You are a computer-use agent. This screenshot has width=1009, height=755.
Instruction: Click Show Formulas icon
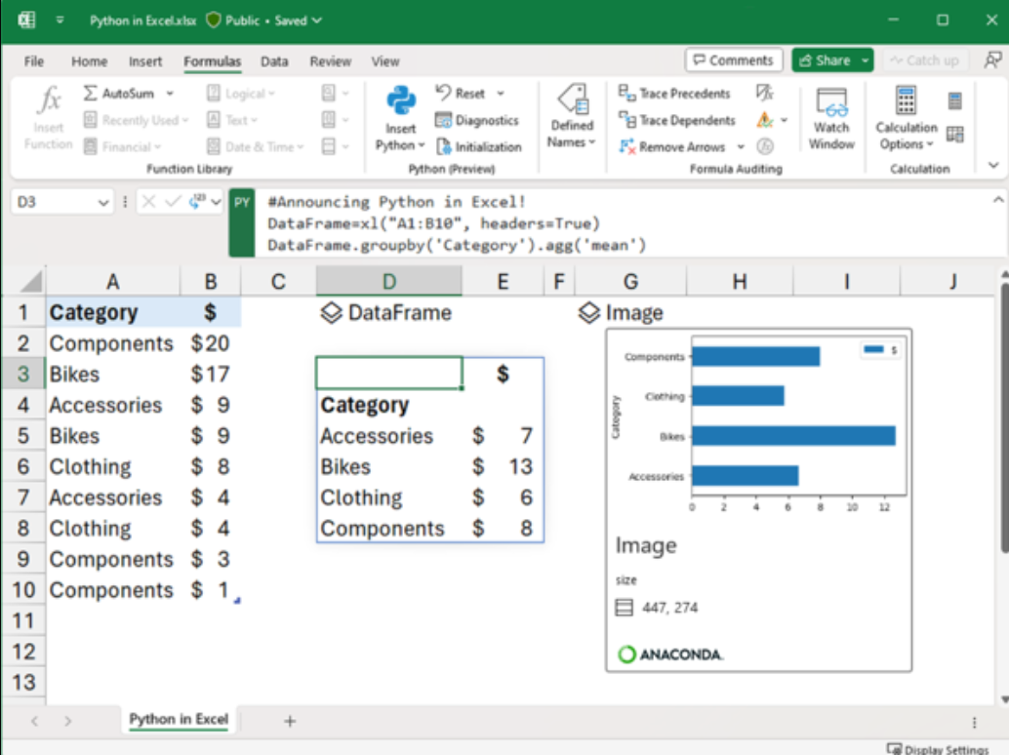pos(764,94)
